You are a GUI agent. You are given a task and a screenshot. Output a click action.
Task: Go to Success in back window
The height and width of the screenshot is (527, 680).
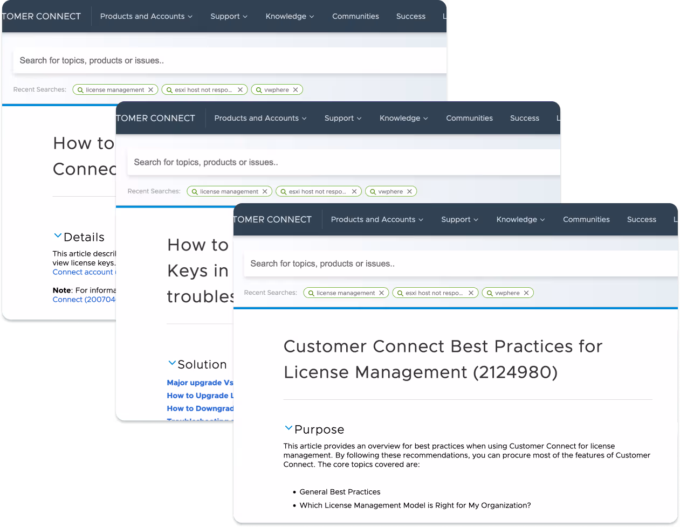(x=411, y=16)
